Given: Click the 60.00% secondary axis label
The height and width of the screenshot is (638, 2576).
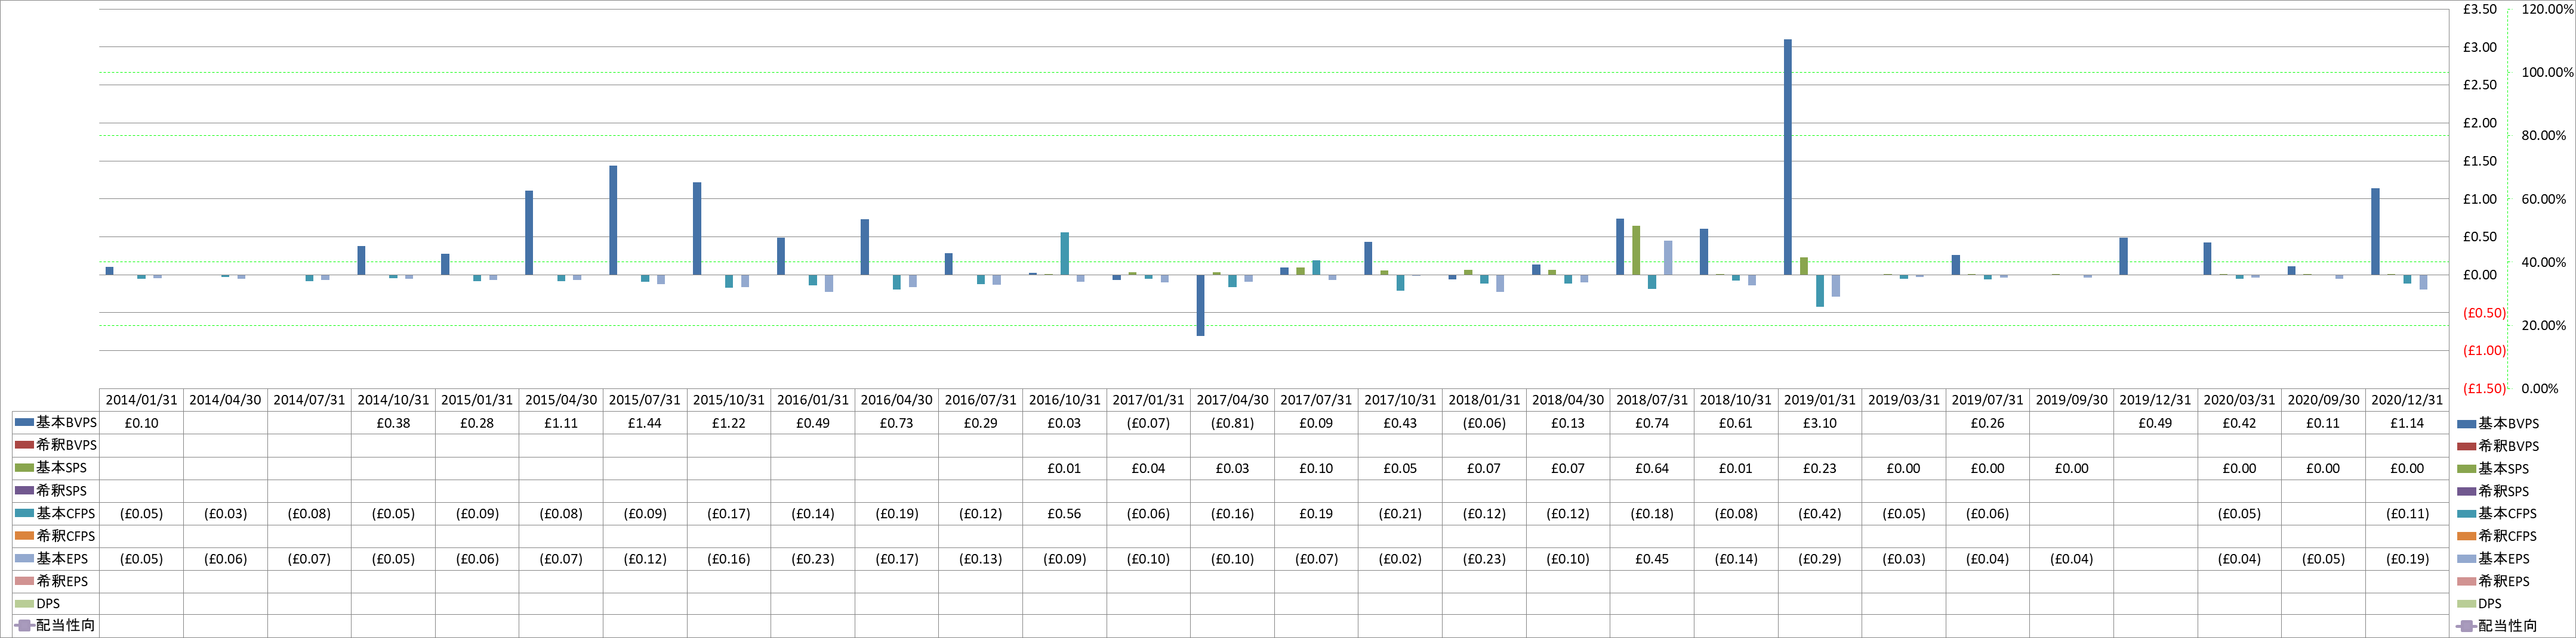Looking at the screenshot, I should (x=2544, y=199).
